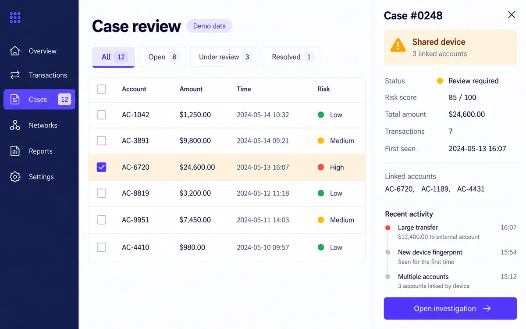The height and width of the screenshot is (329, 526).
Task: Click the Large transfer activity entry
Action: [x=451, y=232]
